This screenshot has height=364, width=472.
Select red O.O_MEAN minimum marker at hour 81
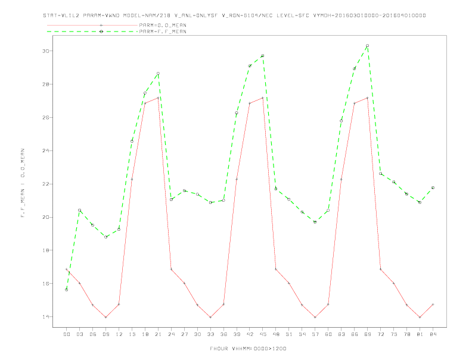point(420,317)
